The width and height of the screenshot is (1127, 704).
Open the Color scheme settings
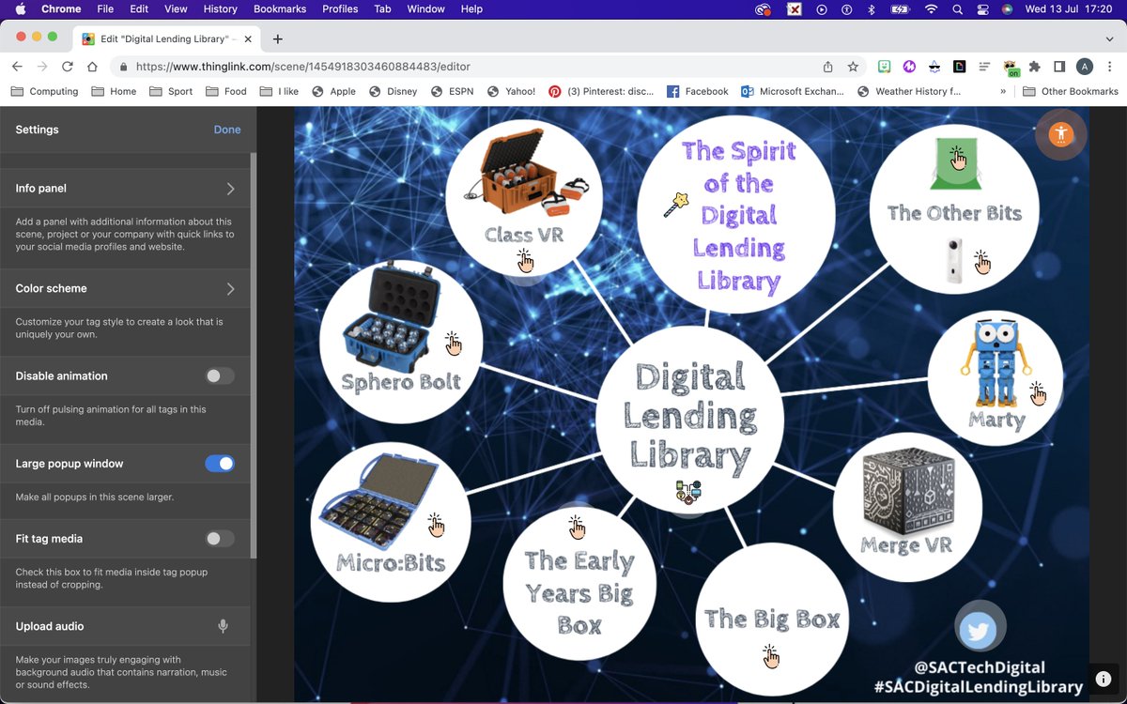(x=125, y=288)
